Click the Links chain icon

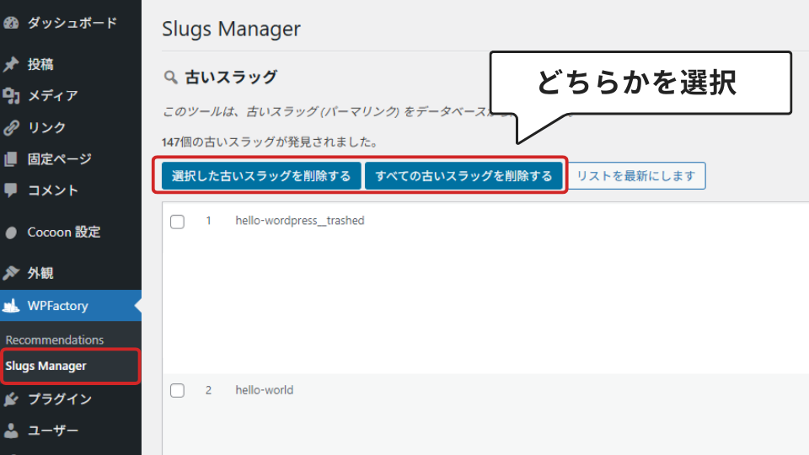point(11,128)
